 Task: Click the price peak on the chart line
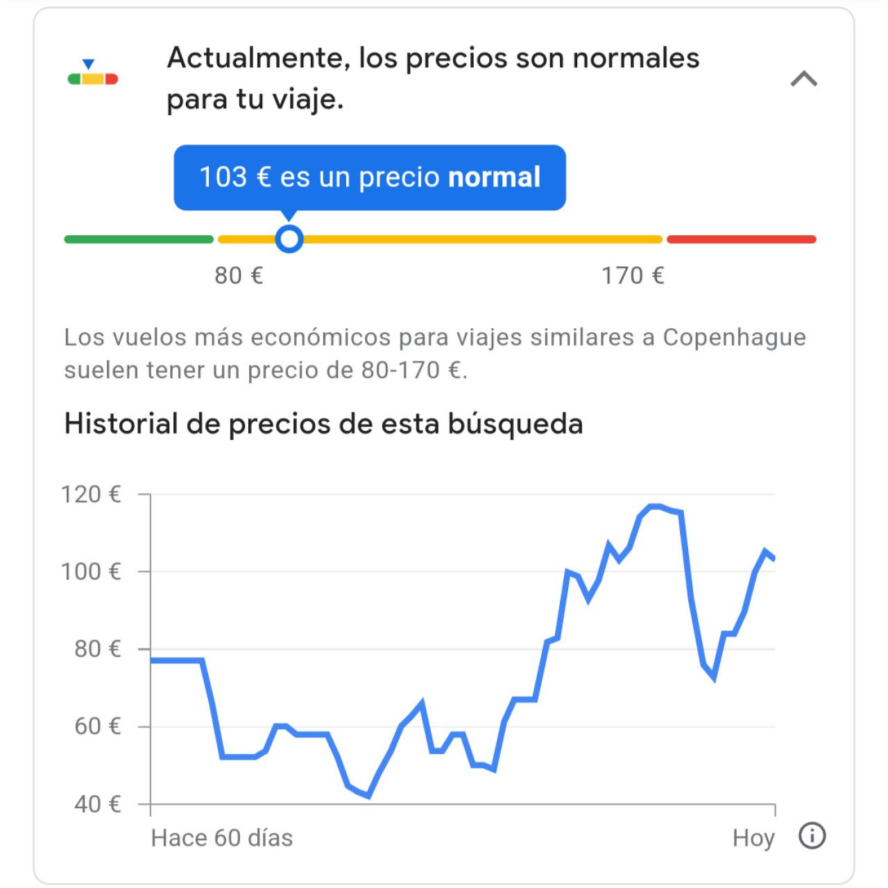(x=655, y=506)
